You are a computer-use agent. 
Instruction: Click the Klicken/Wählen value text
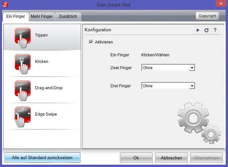click(155, 55)
